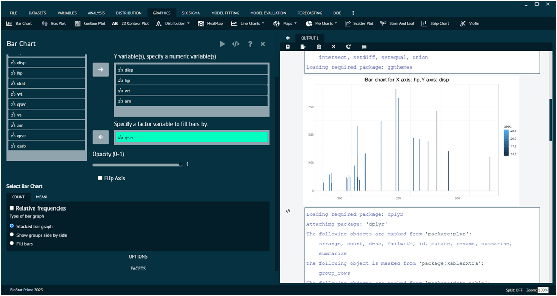Image resolution: width=557 pixels, height=296 pixels.
Task: Open the Stem And Leaf tool
Action: point(397,23)
